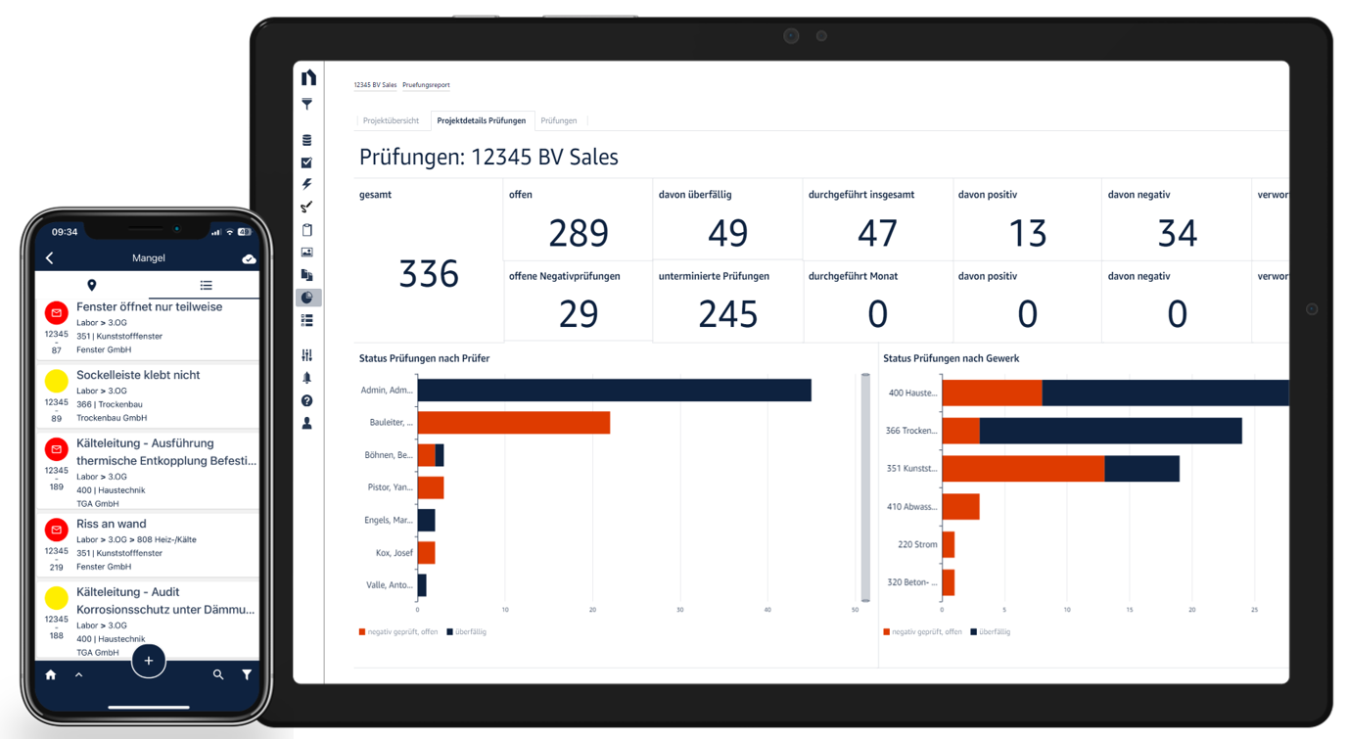Expand the caret-up menu on phone bottom bar
The height and width of the screenshot is (740, 1347).
tap(79, 674)
